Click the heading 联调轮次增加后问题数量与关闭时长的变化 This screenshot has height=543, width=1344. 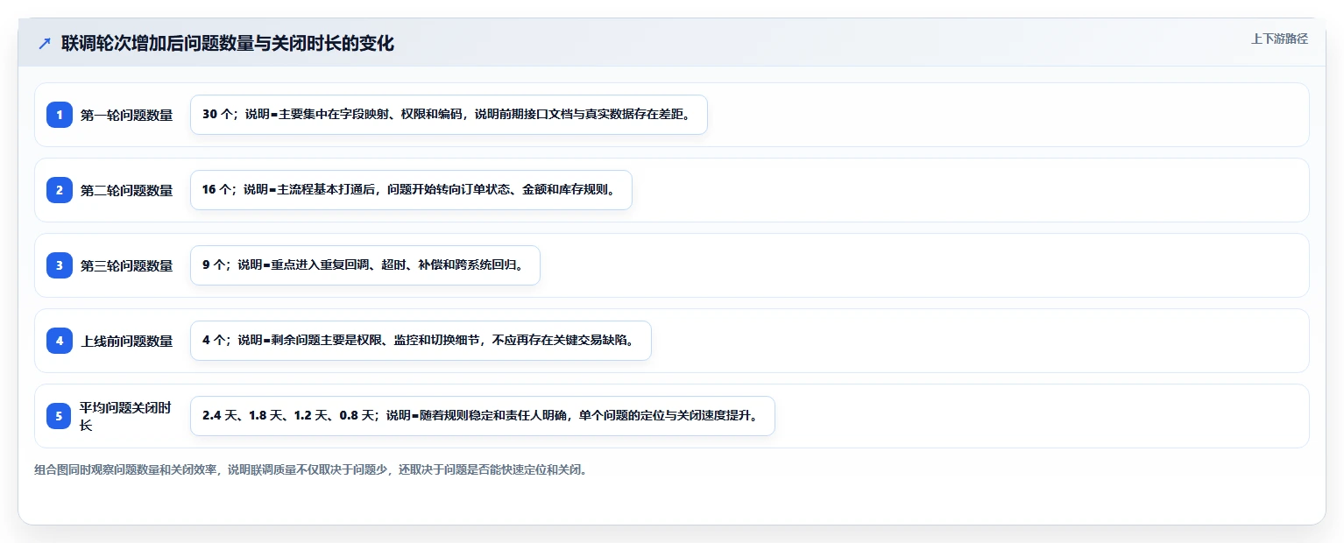click(228, 44)
